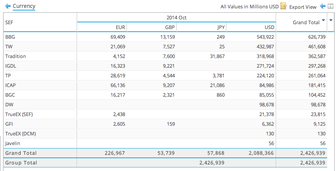
Task: Open the Grand Total sort arrow
Action: point(323,20)
